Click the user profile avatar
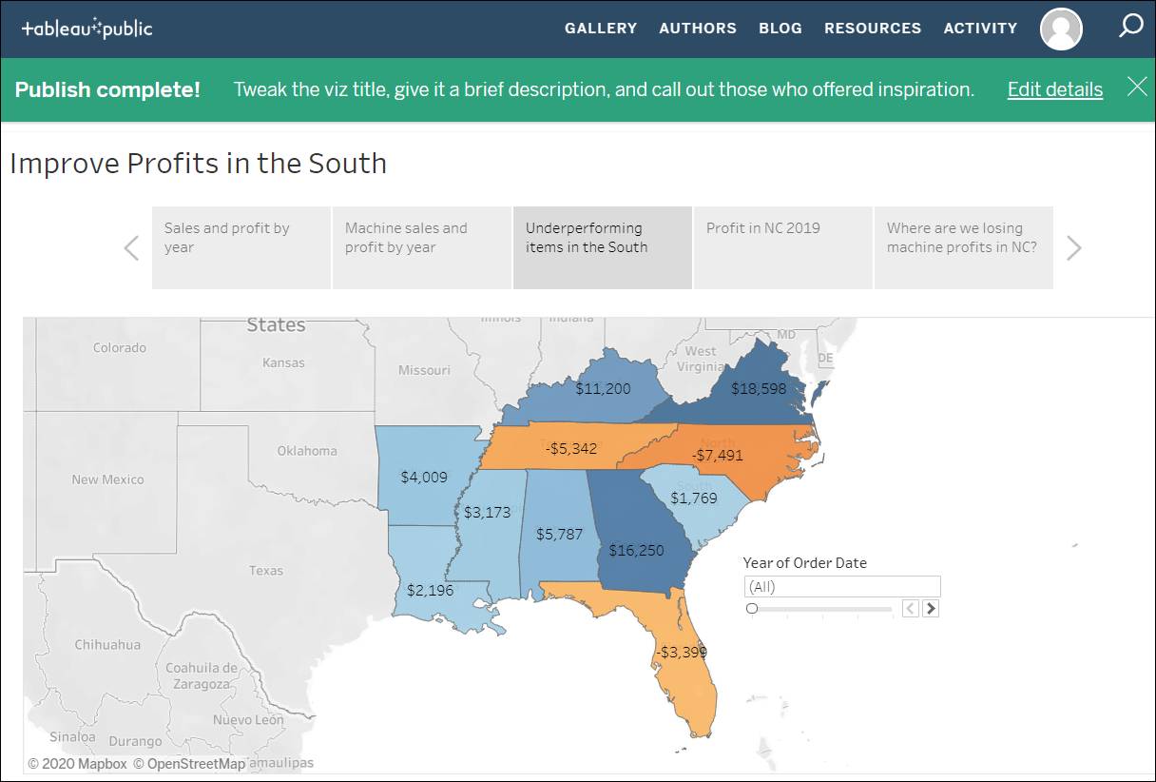The height and width of the screenshot is (782, 1156). pyautogui.click(x=1061, y=29)
